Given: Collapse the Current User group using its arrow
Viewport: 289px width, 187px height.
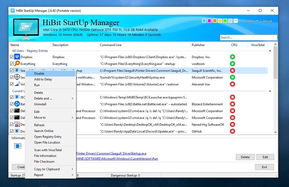Looking at the screenshot, I should tap(270, 91).
